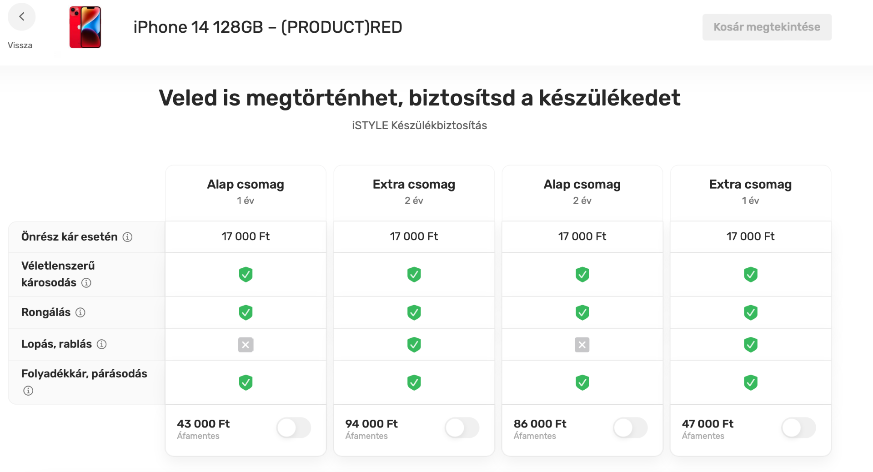
Task: Click the Vissza link
Action: 20,45
